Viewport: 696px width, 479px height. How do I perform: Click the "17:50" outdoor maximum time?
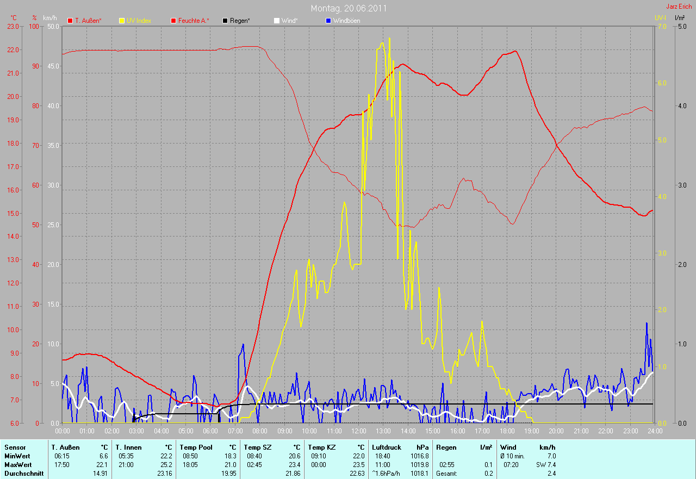point(61,465)
